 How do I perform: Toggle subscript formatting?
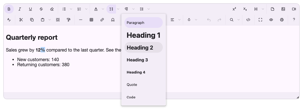[x=245, y=9]
